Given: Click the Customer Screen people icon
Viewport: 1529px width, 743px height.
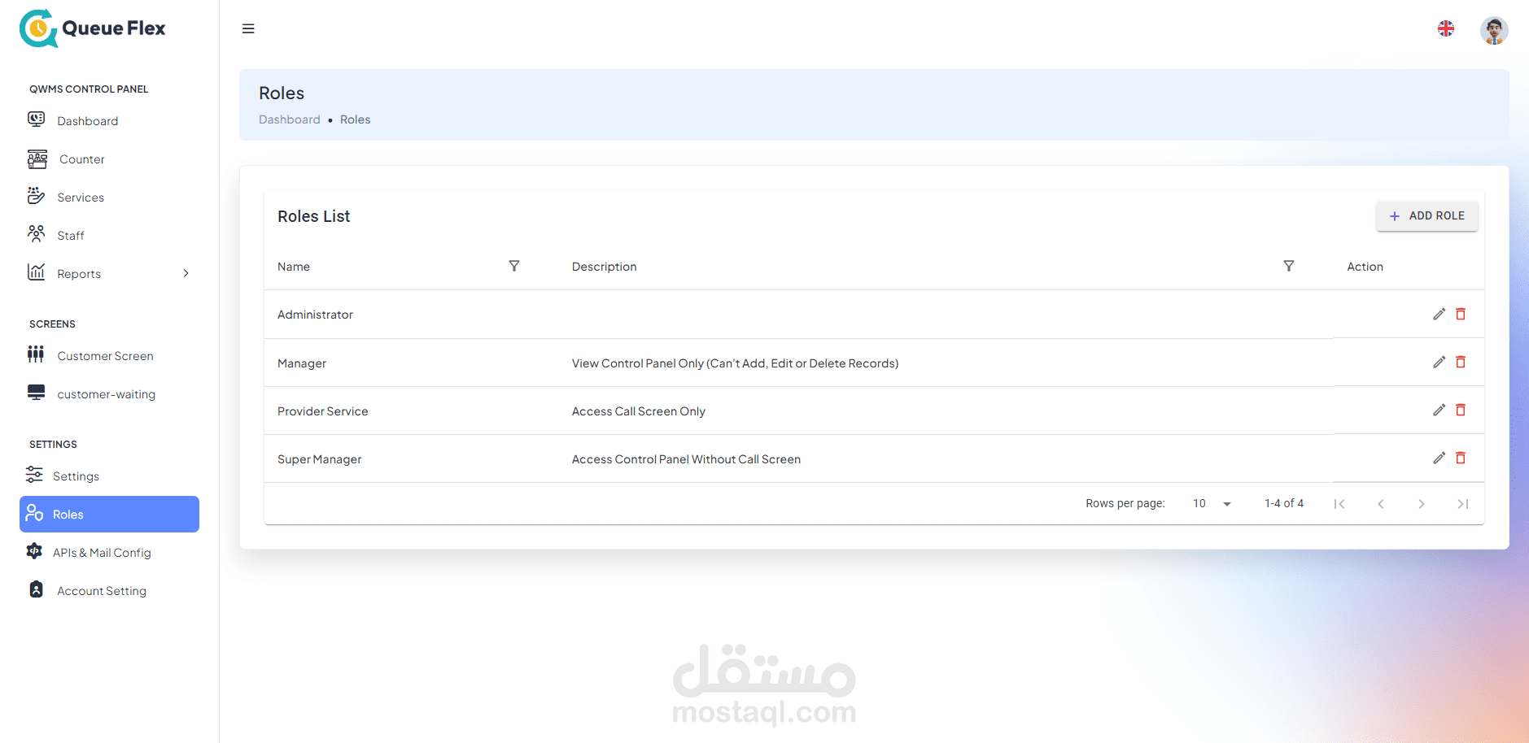Looking at the screenshot, I should (x=36, y=354).
